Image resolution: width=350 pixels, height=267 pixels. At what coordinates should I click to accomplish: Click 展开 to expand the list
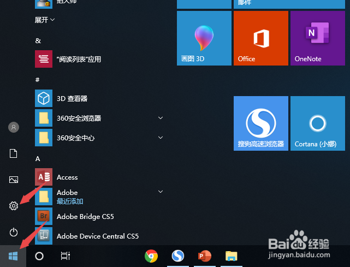tap(45, 20)
